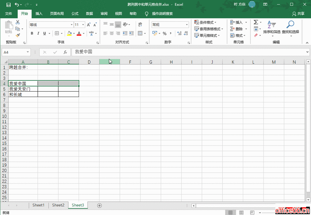Increase font size with the large A
The height and width of the screenshot is (215, 311).
[89, 25]
